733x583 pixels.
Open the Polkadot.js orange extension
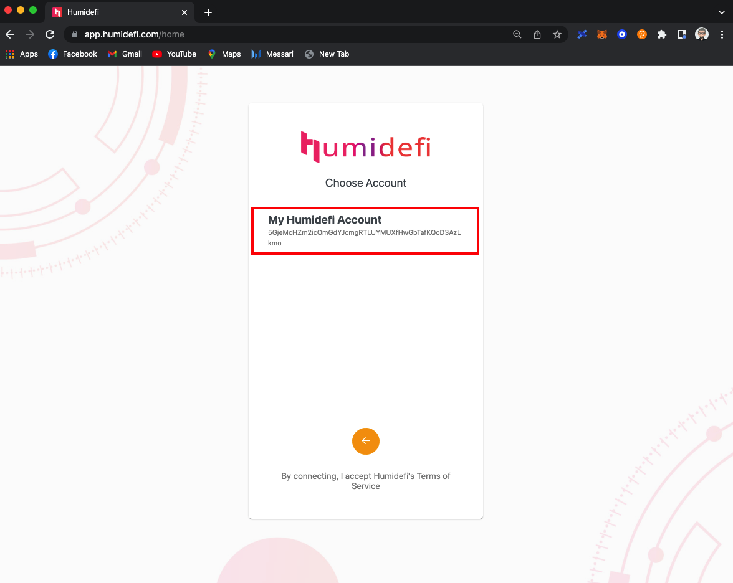(642, 35)
